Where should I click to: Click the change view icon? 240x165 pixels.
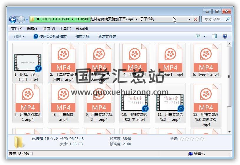[199, 36]
